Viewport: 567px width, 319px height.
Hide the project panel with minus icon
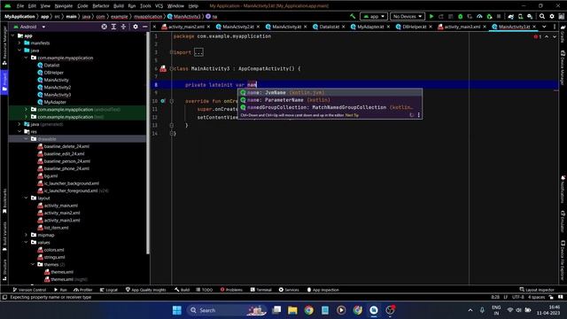click(x=145, y=27)
